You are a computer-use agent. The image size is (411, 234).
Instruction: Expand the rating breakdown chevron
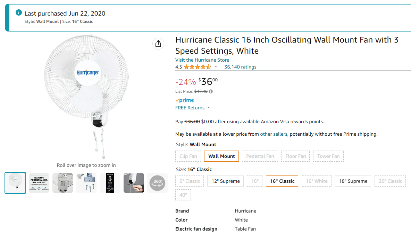[x=216, y=67]
